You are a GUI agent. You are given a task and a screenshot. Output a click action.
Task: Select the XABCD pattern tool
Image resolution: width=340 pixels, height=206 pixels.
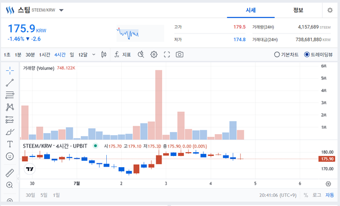click(10, 107)
